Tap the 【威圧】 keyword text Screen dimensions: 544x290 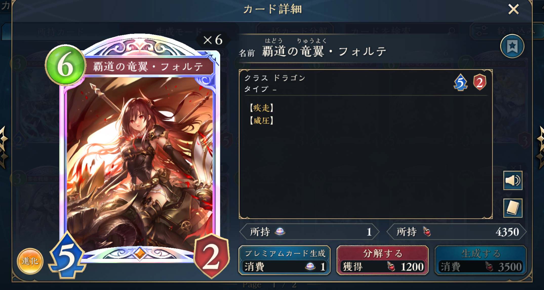click(261, 121)
